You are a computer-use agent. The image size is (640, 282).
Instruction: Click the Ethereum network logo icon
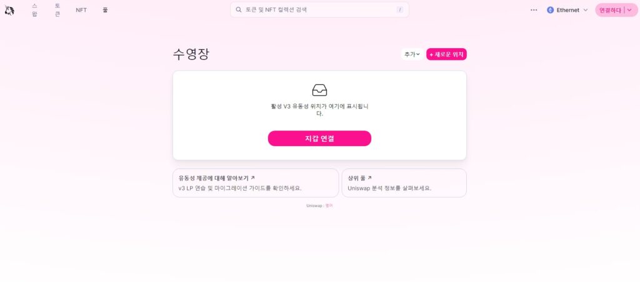click(x=550, y=10)
